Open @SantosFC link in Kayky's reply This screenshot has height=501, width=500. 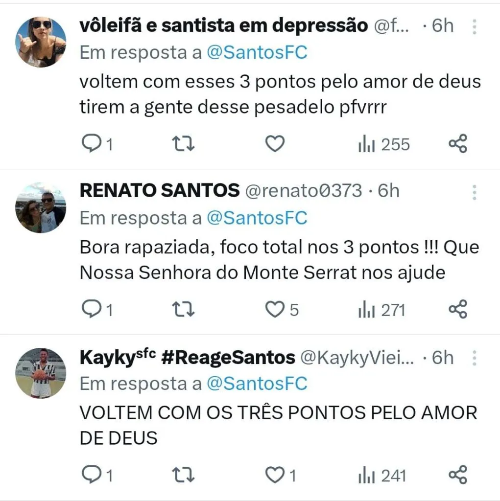(257, 384)
